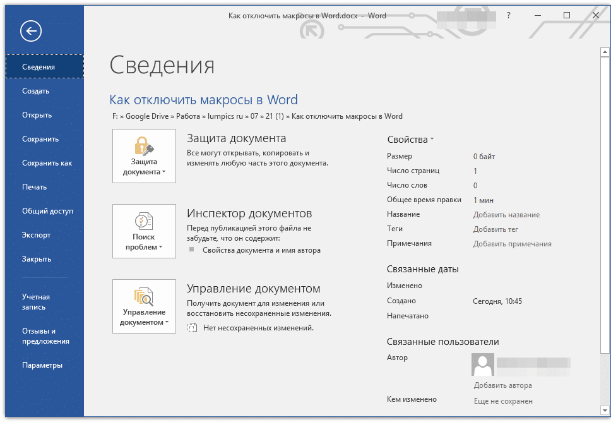Viewport: 611px width, 422px height.
Task: Click the back arrow in the sidebar
Action: (30, 30)
